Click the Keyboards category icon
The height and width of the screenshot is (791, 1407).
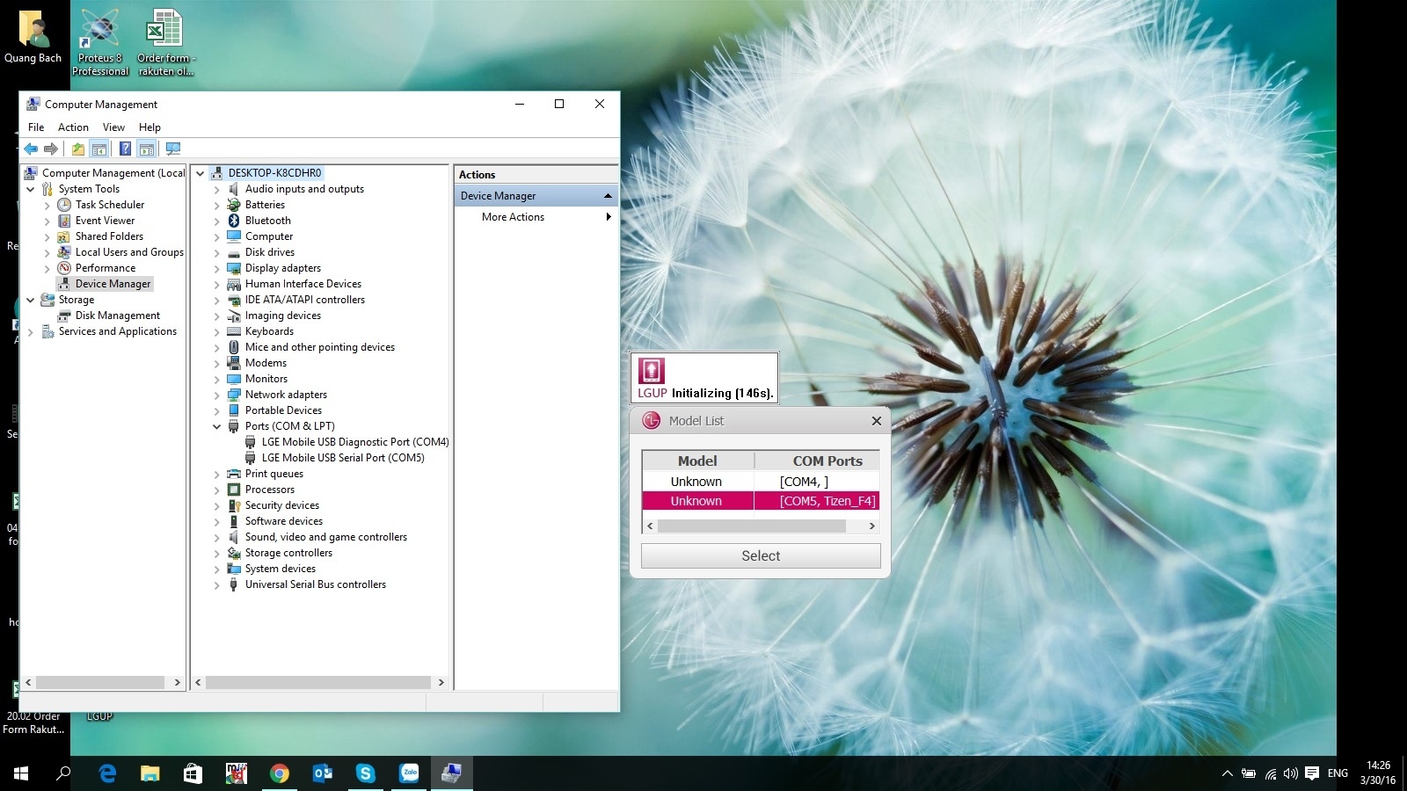pos(234,331)
